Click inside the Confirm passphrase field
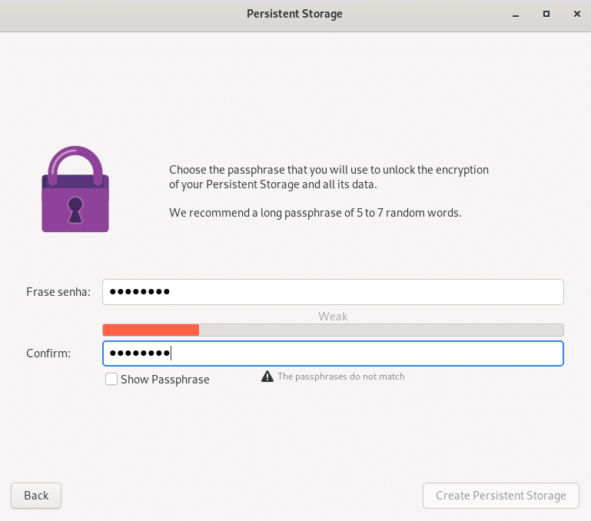Screen dimensions: 591x521 click(333, 353)
